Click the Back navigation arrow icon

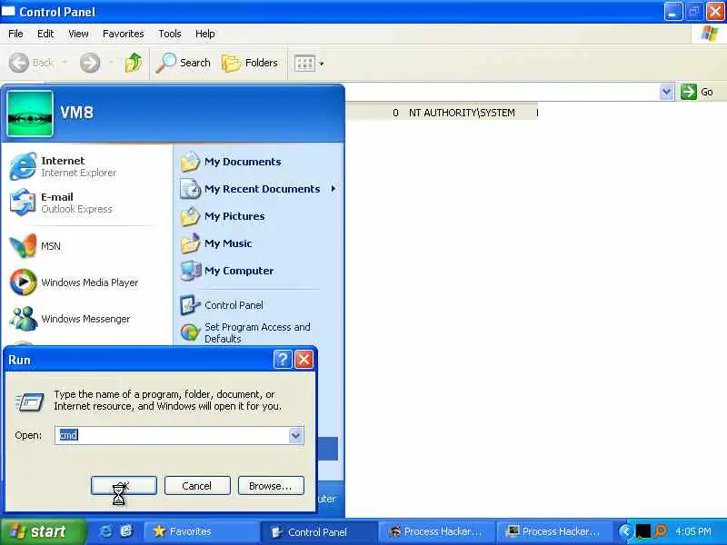point(19,63)
